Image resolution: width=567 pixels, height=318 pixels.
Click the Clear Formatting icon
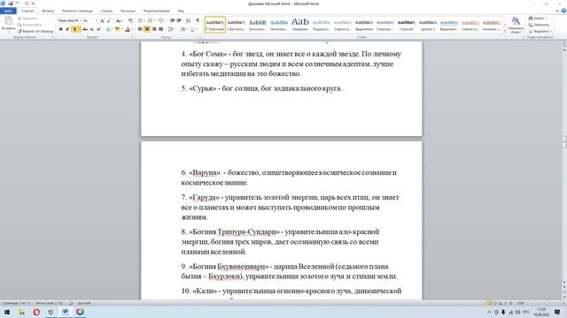130,20
